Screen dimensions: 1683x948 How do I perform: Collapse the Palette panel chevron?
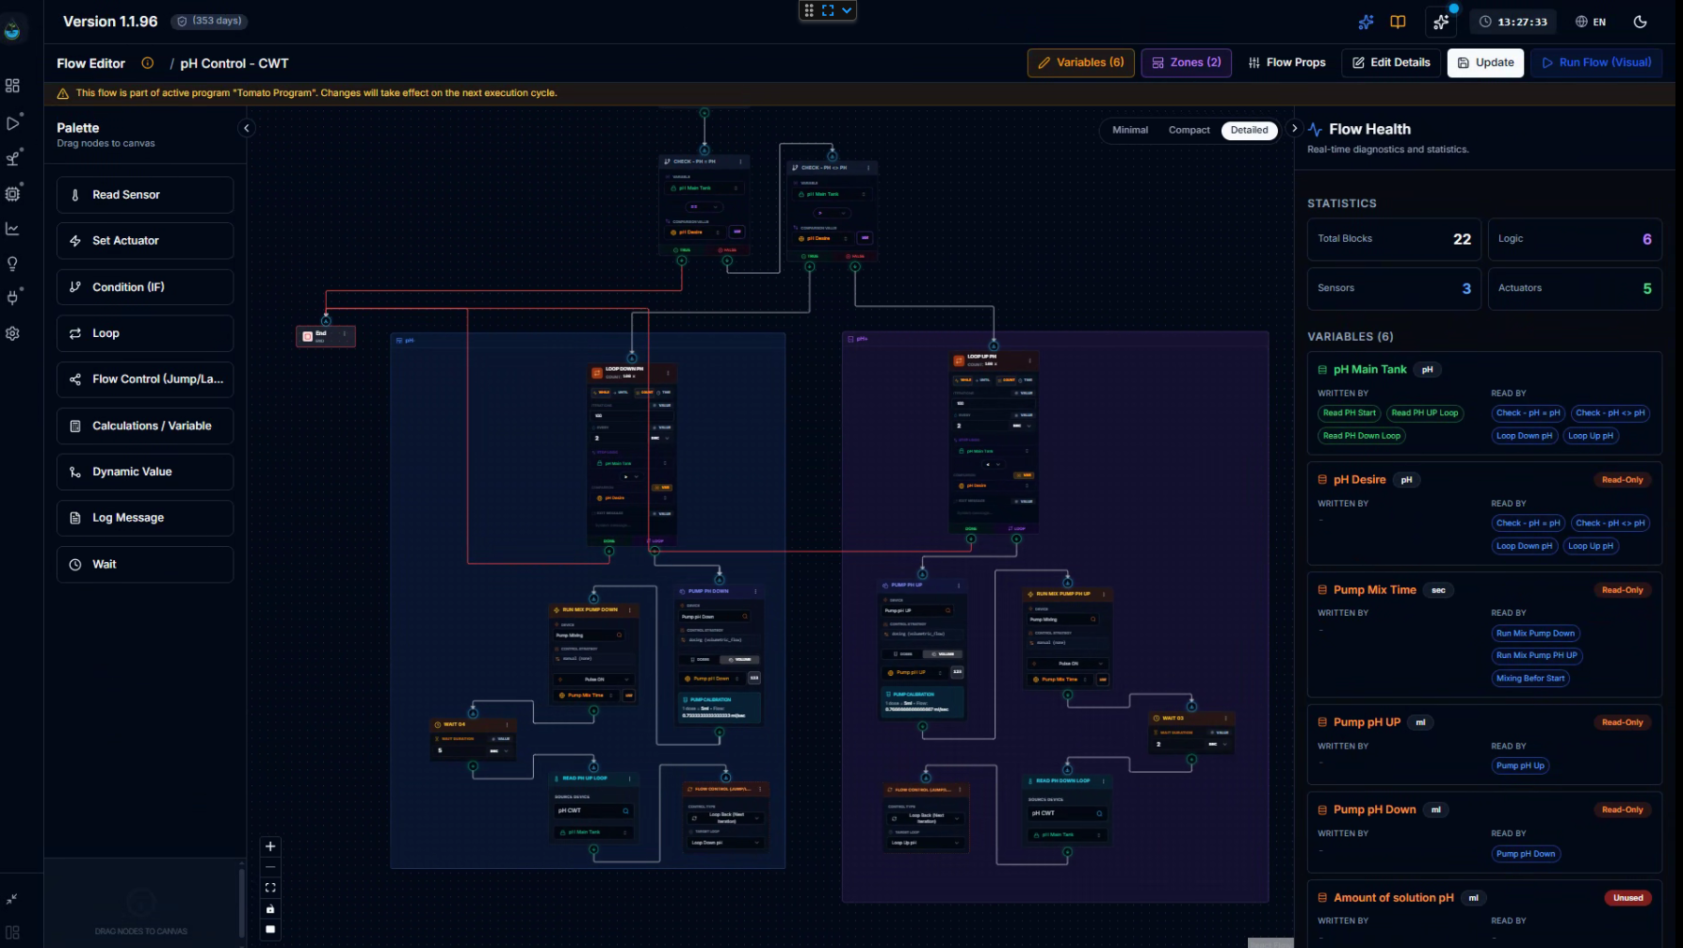(247, 128)
